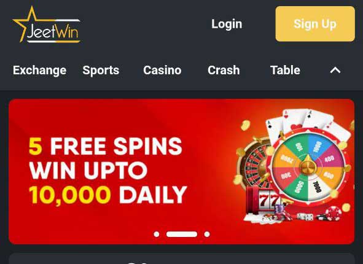Select the active middle carousel indicator
Viewport: 363px width, 264px height.
(182, 234)
